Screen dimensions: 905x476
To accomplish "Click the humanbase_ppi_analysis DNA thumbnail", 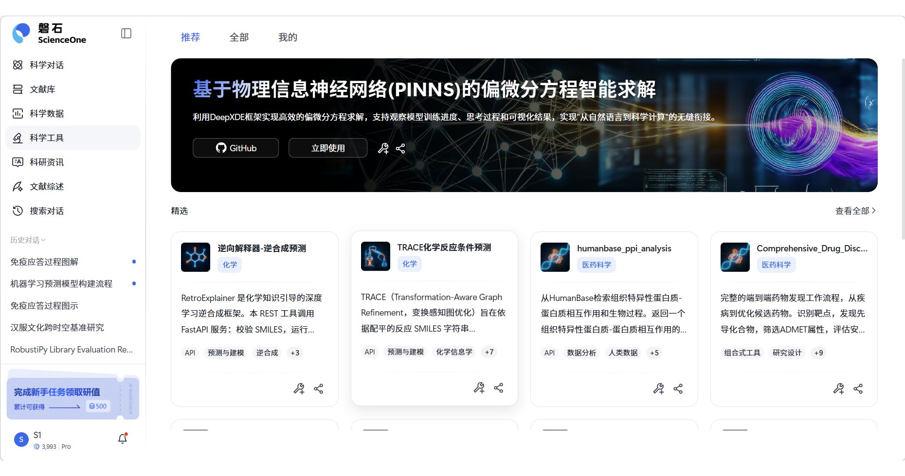I will point(555,257).
